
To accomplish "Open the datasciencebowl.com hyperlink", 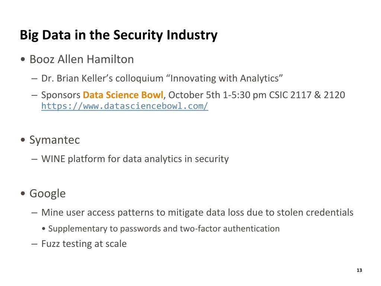I will point(125,106).
